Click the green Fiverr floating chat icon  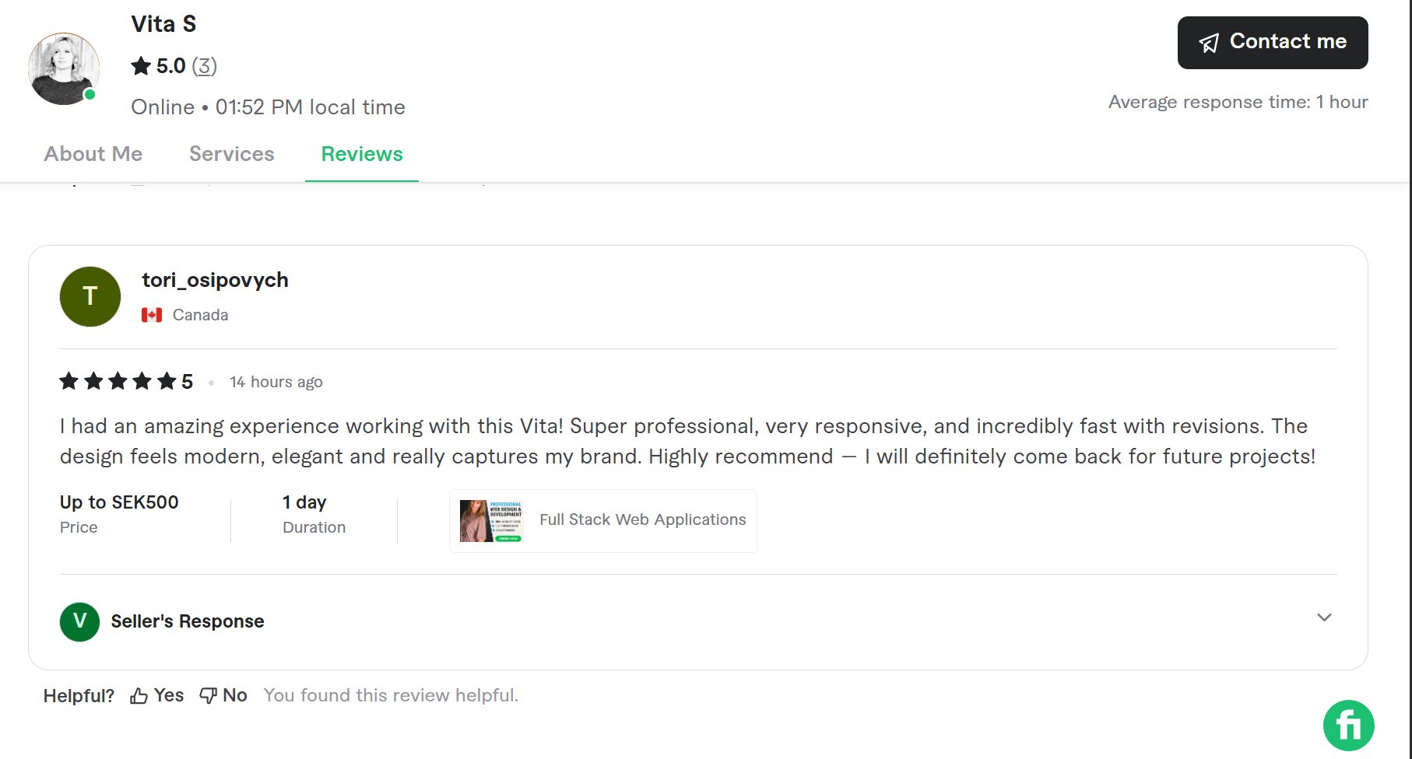[1348, 726]
